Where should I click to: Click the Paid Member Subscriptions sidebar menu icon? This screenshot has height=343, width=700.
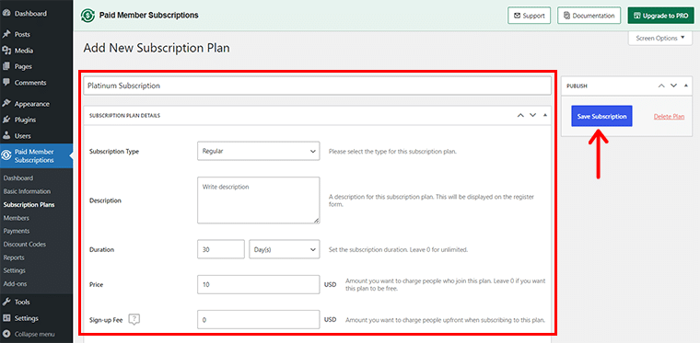[6, 156]
